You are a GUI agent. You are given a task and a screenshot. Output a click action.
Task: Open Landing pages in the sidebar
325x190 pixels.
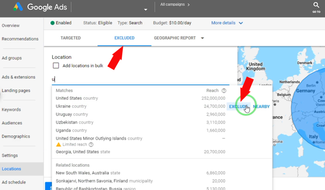click(x=16, y=90)
